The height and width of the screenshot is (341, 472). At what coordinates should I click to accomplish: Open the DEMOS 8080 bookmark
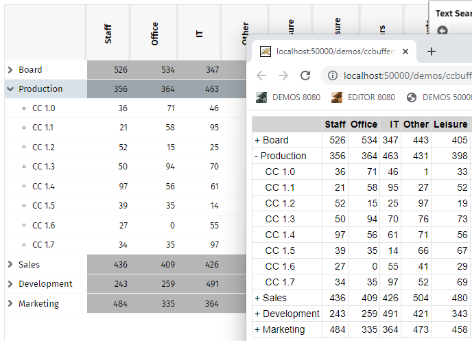[289, 97]
